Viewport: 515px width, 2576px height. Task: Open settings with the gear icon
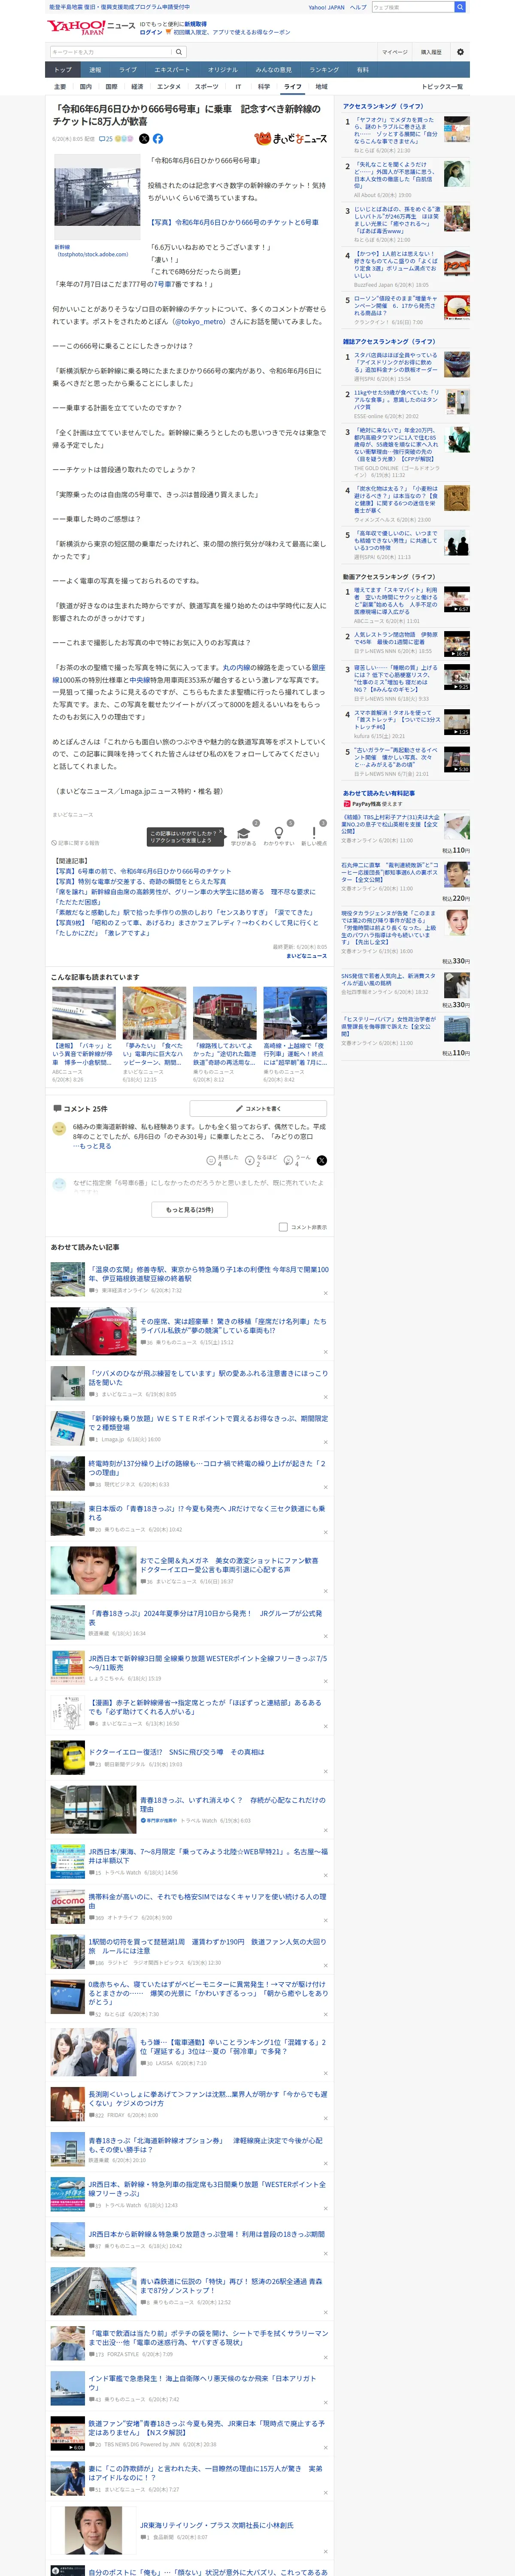pos(460,52)
